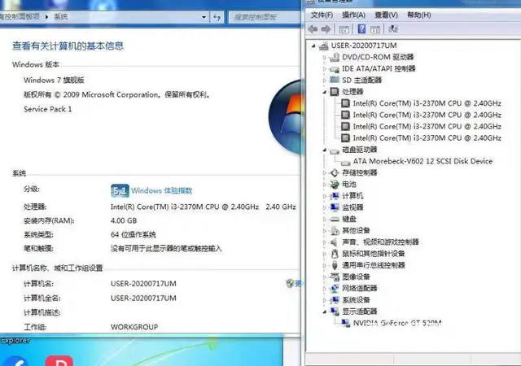Collapse the 显示适配器 node
This screenshot has width=521, height=366.
tap(325, 312)
